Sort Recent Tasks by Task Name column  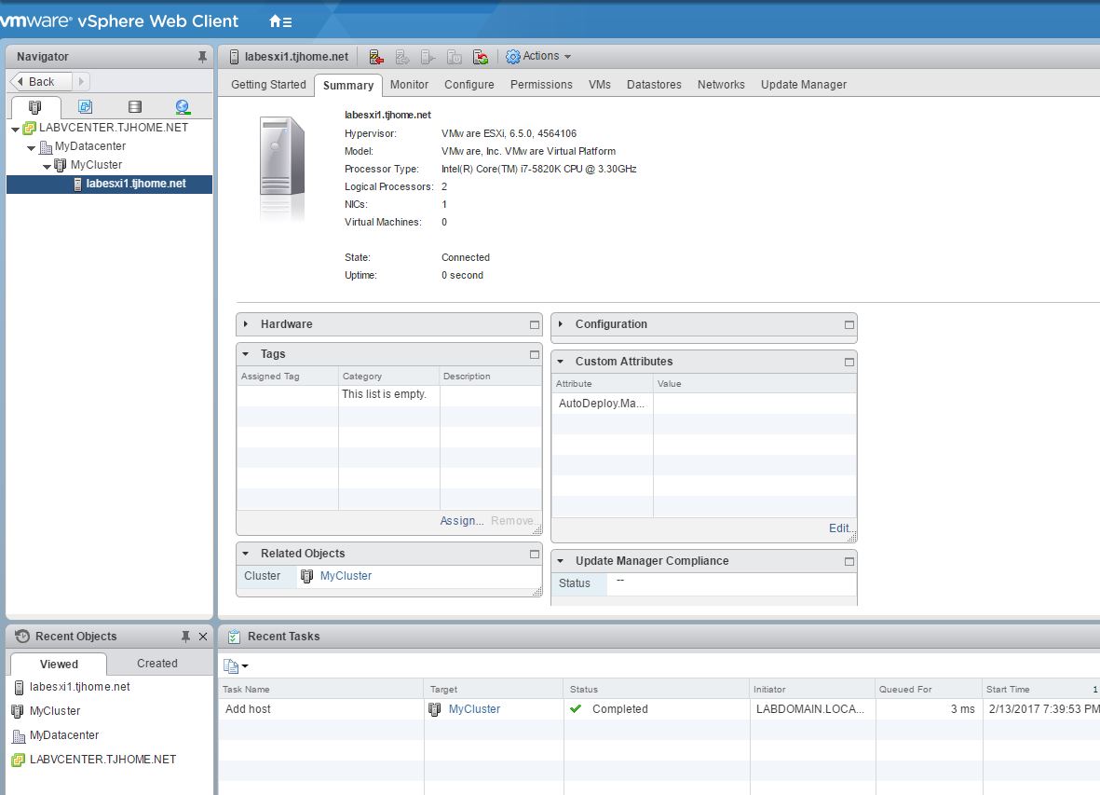(320, 689)
